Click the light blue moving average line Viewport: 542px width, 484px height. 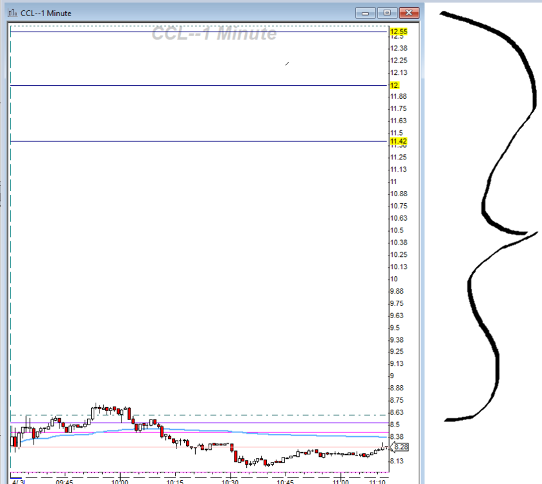pos(291,435)
